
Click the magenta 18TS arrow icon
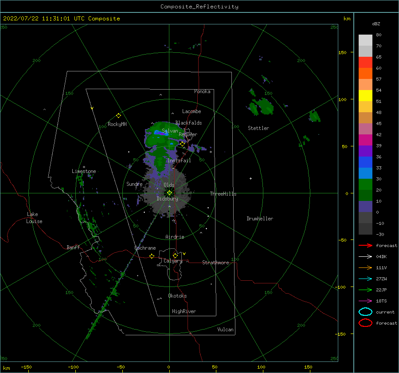click(x=365, y=301)
